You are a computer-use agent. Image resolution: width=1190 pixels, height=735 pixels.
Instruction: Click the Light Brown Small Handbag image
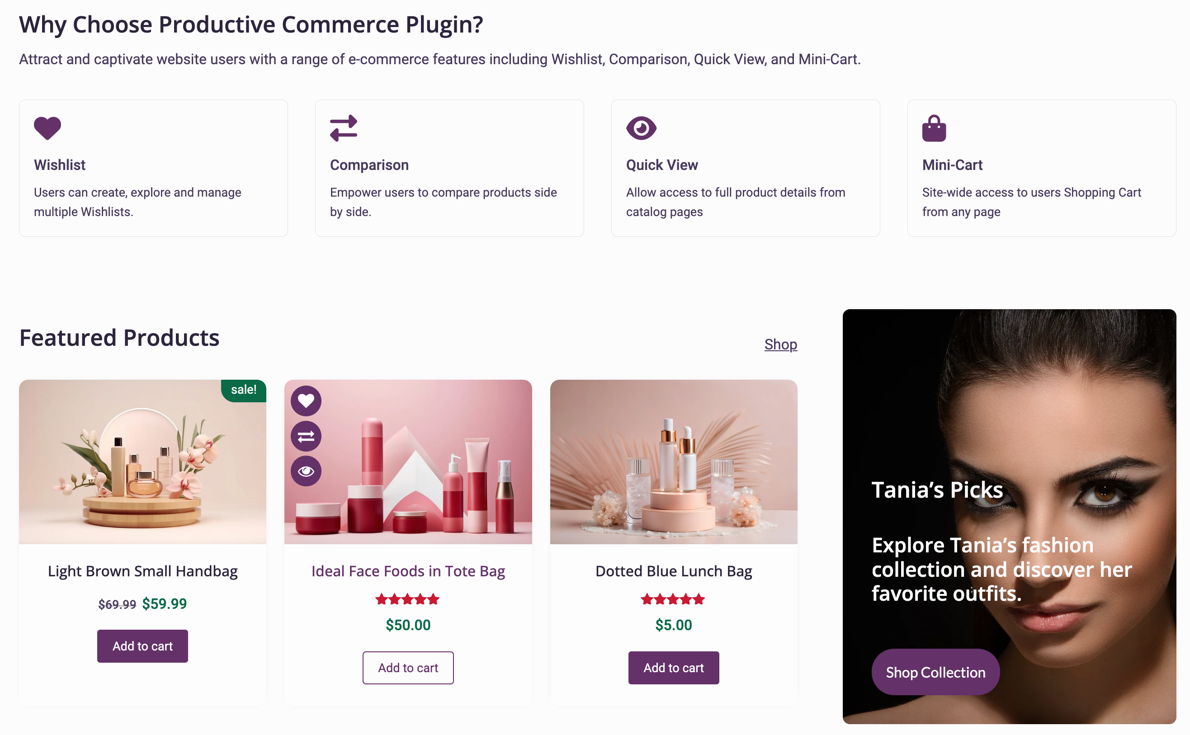(142, 462)
